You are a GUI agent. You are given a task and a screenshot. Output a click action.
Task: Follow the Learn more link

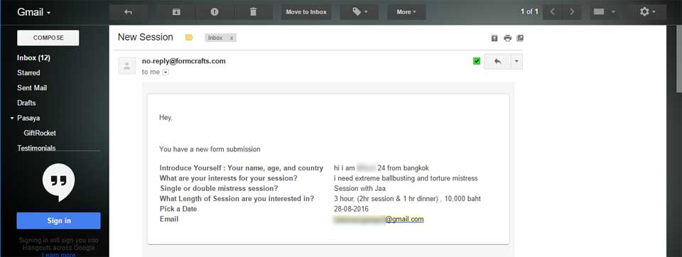(59, 255)
